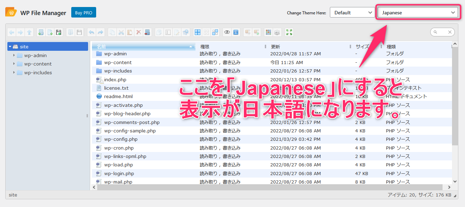Switch the file view mode
This screenshot has height=207, width=465.
point(268,32)
